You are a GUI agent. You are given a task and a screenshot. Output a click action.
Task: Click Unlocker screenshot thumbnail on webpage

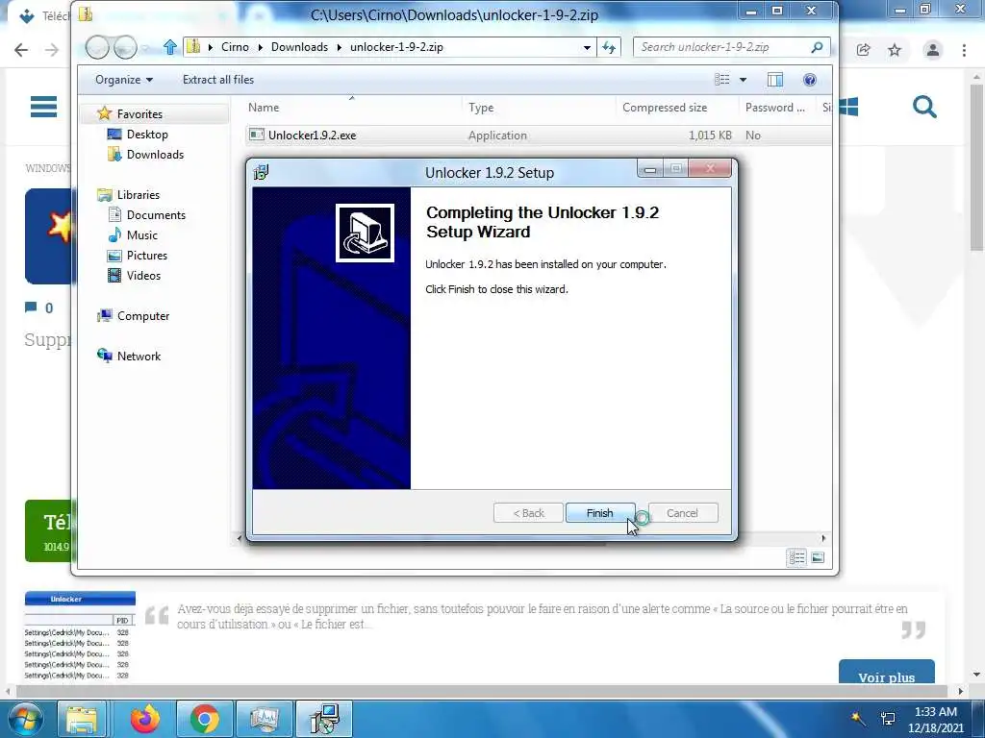point(80,635)
